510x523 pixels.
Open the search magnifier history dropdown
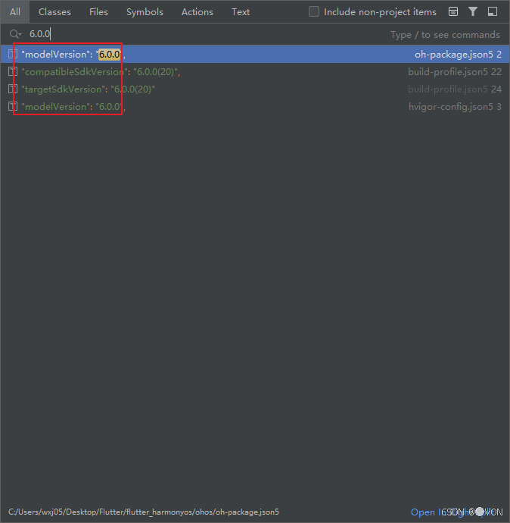pyautogui.click(x=15, y=34)
